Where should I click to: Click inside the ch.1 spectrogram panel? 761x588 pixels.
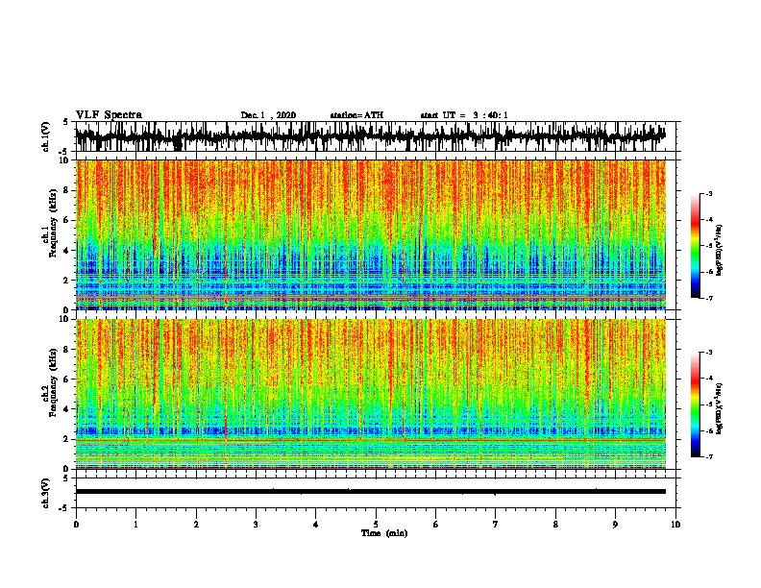tap(371, 234)
